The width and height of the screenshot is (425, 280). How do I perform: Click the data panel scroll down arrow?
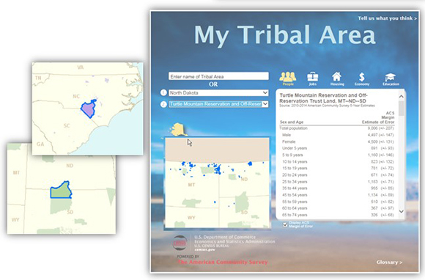coord(402,211)
